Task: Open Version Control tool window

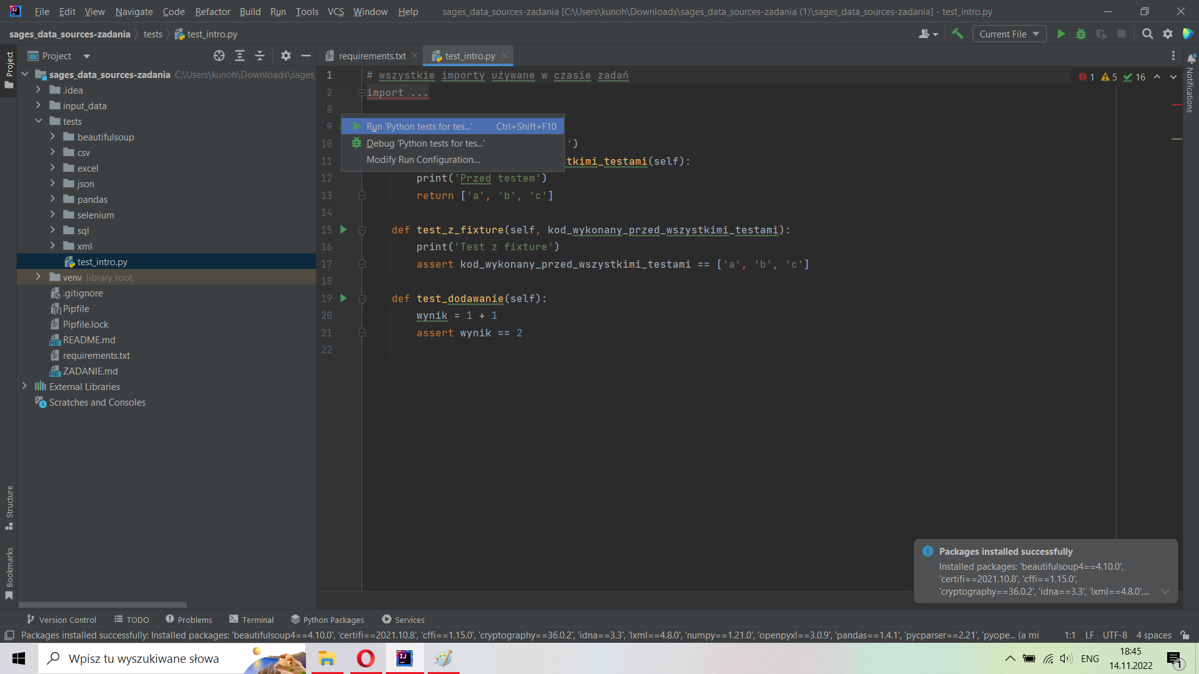Action: click(x=61, y=619)
